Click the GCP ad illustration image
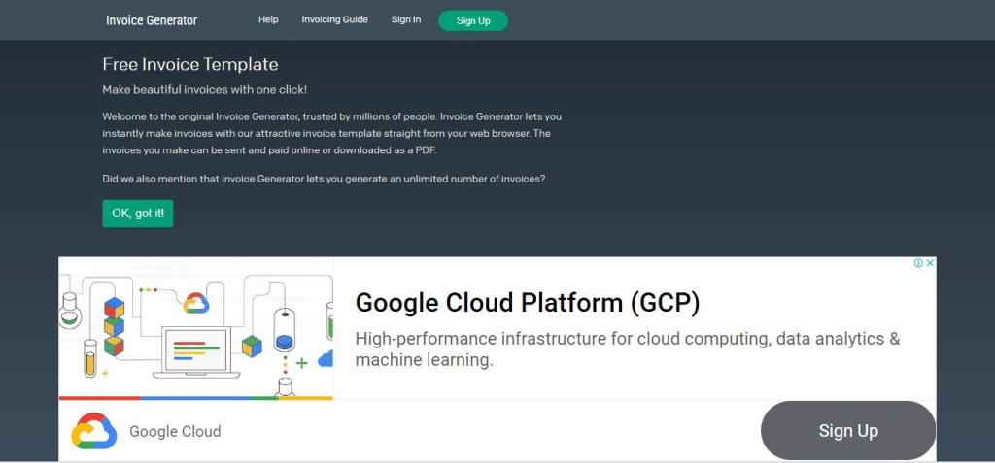This screenshot has width=995, height=463. pos(196,328)
